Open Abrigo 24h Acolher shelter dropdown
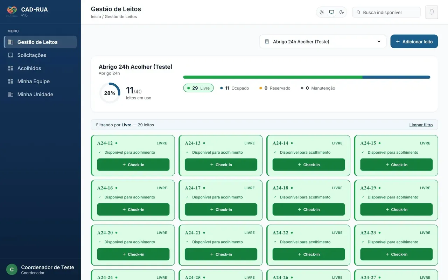This screenshot has width=448, height=280. tap(323, 42)
